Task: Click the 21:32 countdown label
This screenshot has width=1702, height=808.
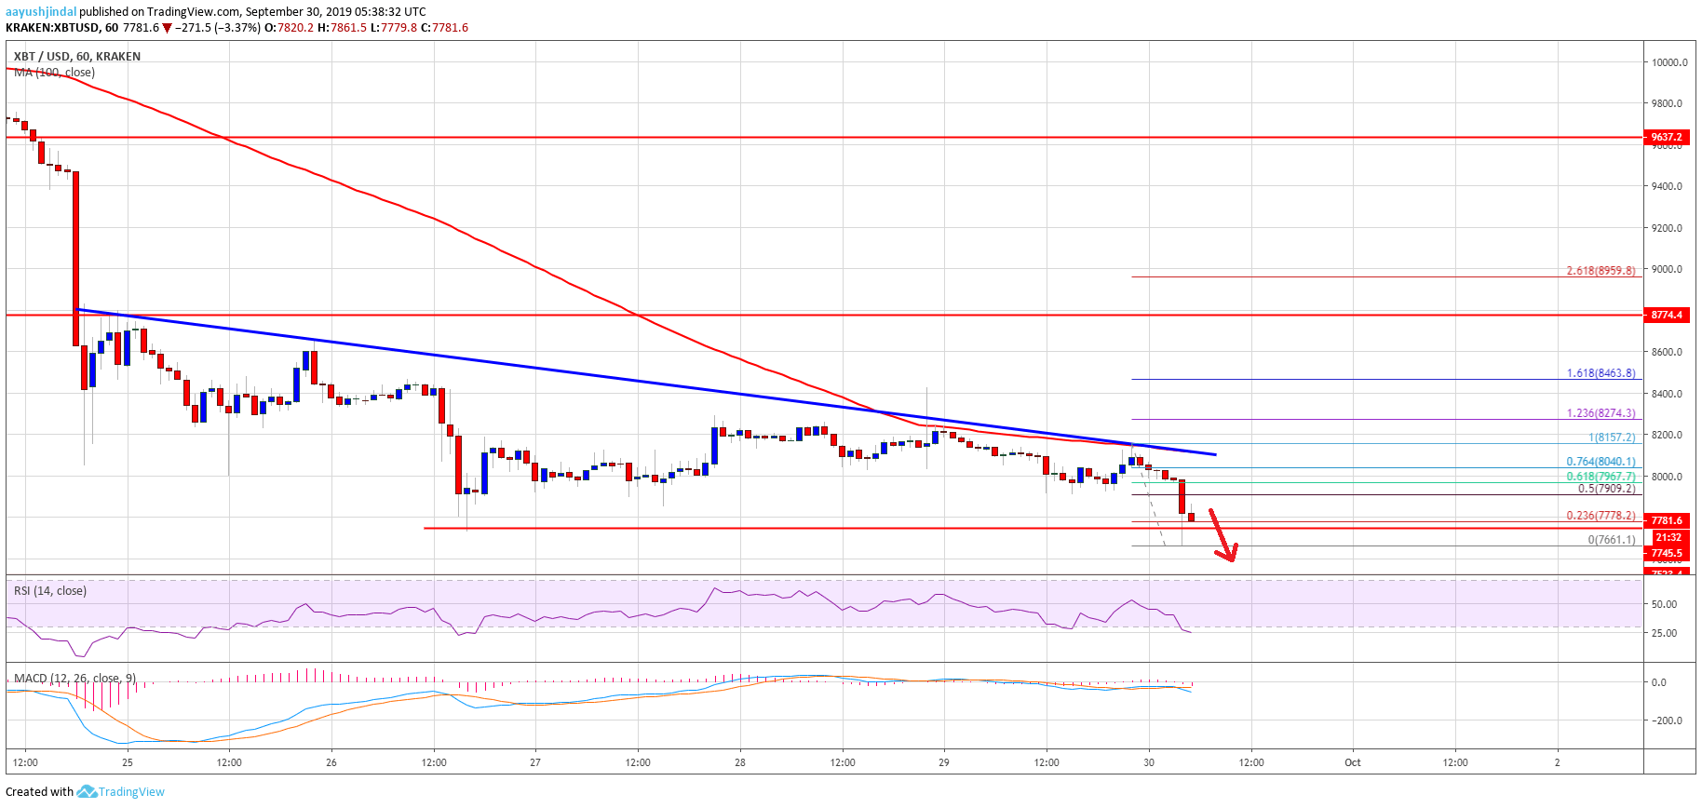Action: (x=1667, y=537)
